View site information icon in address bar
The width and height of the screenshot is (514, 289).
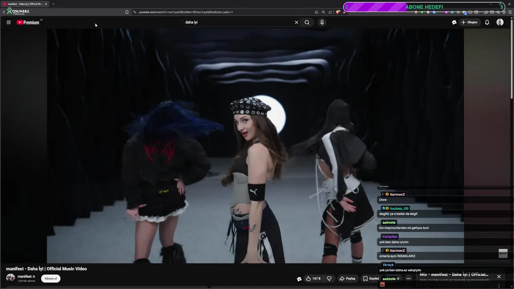tap(135, 12)
